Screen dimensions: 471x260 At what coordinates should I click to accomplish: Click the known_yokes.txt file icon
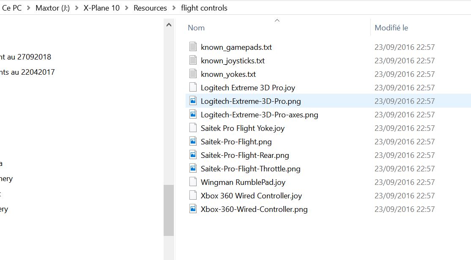coord(193,74)
